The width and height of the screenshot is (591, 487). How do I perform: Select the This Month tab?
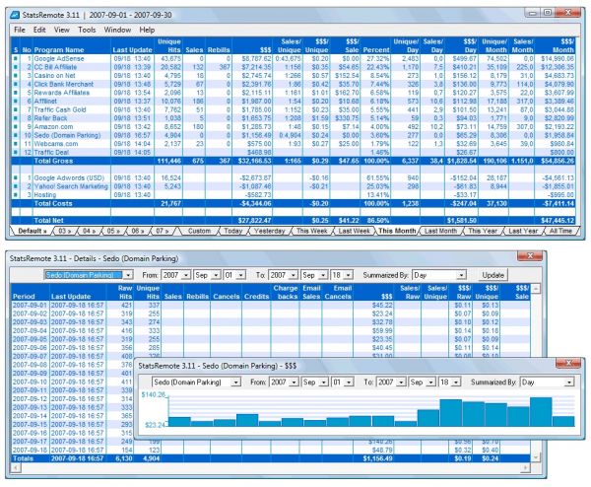click(397, 231)
